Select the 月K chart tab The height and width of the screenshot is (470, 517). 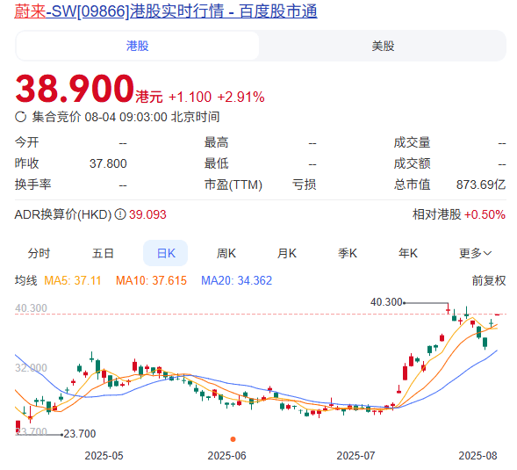tap(287, 253)
